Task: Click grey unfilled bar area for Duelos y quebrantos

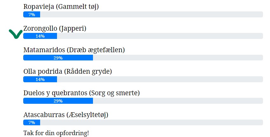Action: coord(178,101)
